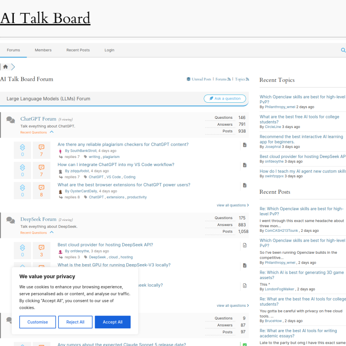The height and width of the screenshot is (346, 346).
Task: Open BruceHow user profile
Action: pos(273,321)
